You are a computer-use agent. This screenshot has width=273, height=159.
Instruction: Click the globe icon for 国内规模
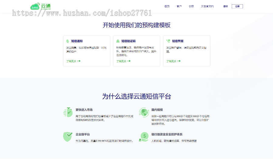point(144,112)
